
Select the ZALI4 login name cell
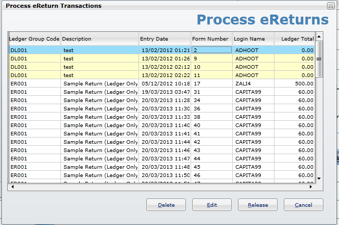tap(254, 84)
